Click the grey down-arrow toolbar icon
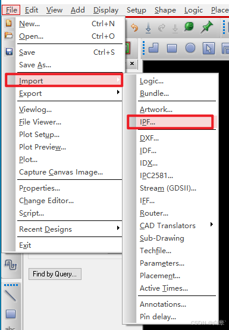This screenshot has height=330, width=229. click(x=175, y=28)
